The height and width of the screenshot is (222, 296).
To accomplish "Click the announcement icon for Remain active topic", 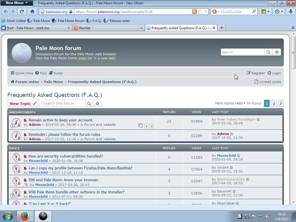I will pyautogui.click(x=16, y=123).
